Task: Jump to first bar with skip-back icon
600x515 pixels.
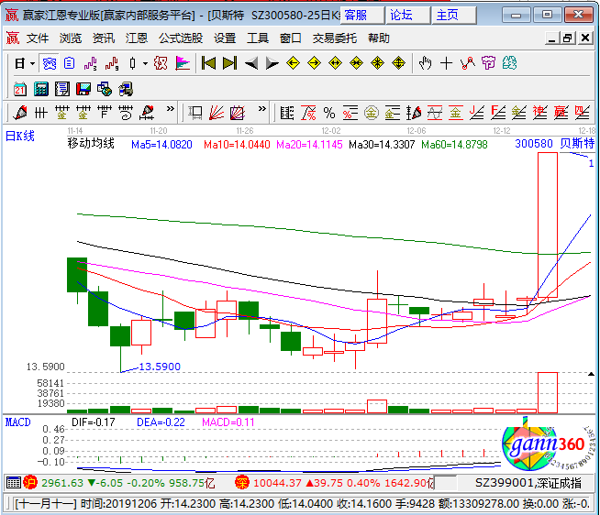Action: (x=208, y=63)
